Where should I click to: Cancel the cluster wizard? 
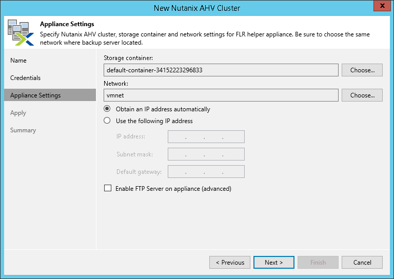point(362,263)
